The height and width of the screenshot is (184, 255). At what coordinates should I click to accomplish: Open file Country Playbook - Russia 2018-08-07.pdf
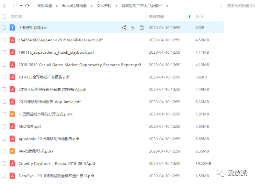[x=57, y=163]
